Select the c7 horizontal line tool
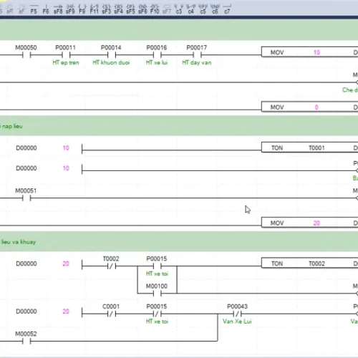Screen dimensions: 358x358 tap(227, 9)
